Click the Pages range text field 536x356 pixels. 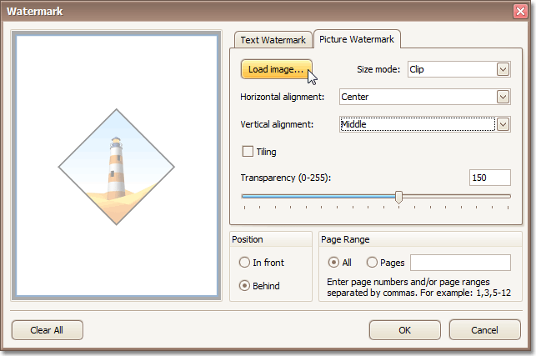(x=460, y=263)
